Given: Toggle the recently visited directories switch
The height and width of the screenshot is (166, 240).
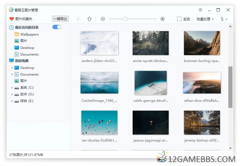Looking at the screenshot, I should [x=57, y=27].
